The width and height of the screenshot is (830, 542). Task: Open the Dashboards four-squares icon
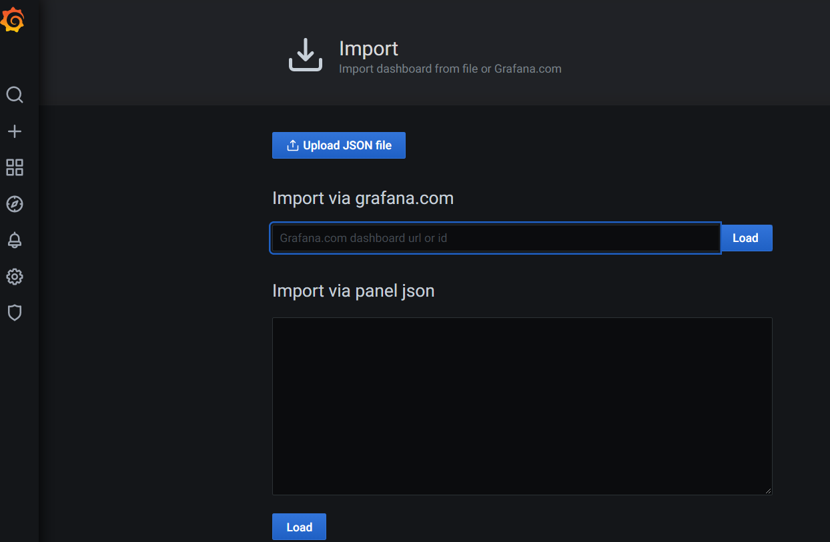tap(15, 167)
